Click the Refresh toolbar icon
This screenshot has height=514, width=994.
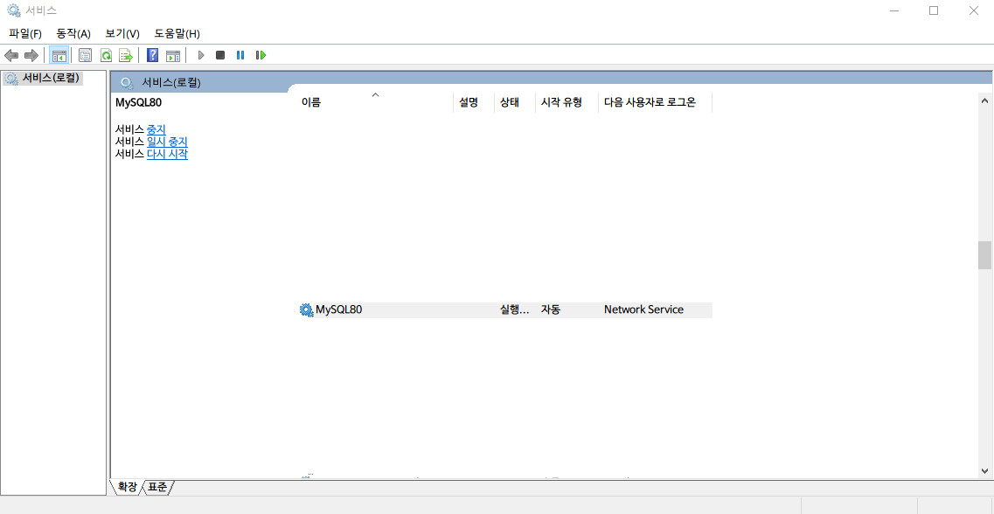106,55
